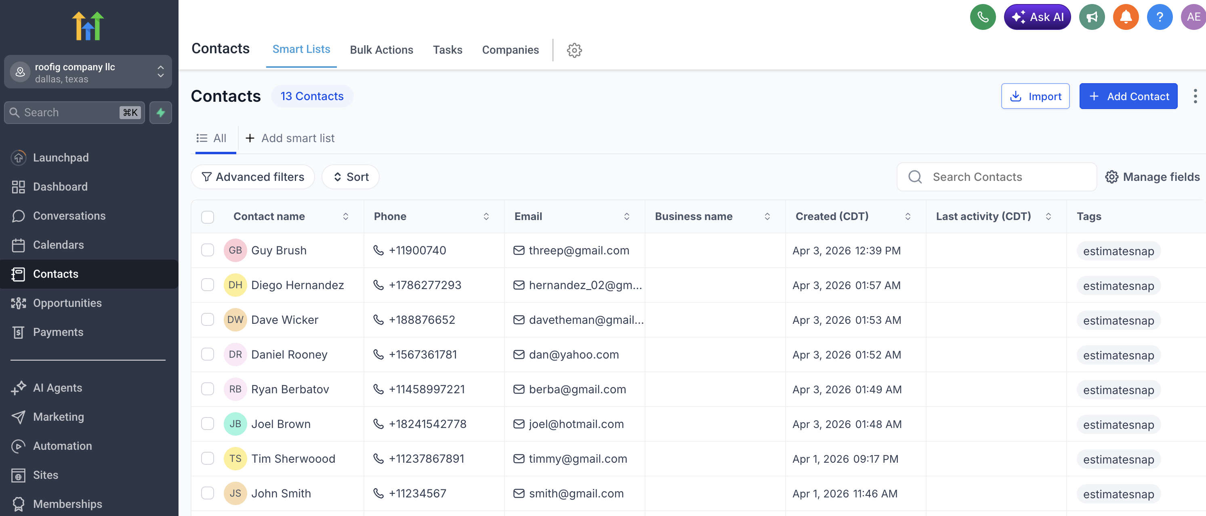Check the checkbox next to John Smith

click(208, 493)
